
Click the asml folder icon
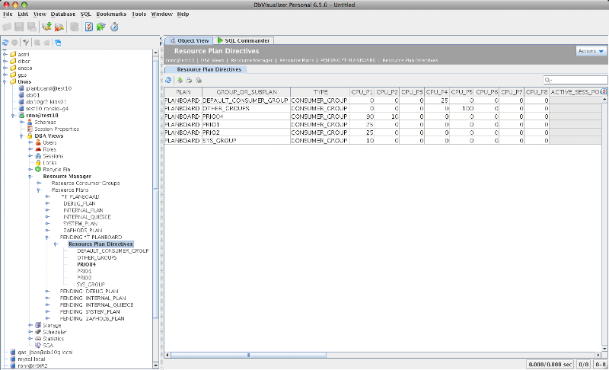(13, 54)
